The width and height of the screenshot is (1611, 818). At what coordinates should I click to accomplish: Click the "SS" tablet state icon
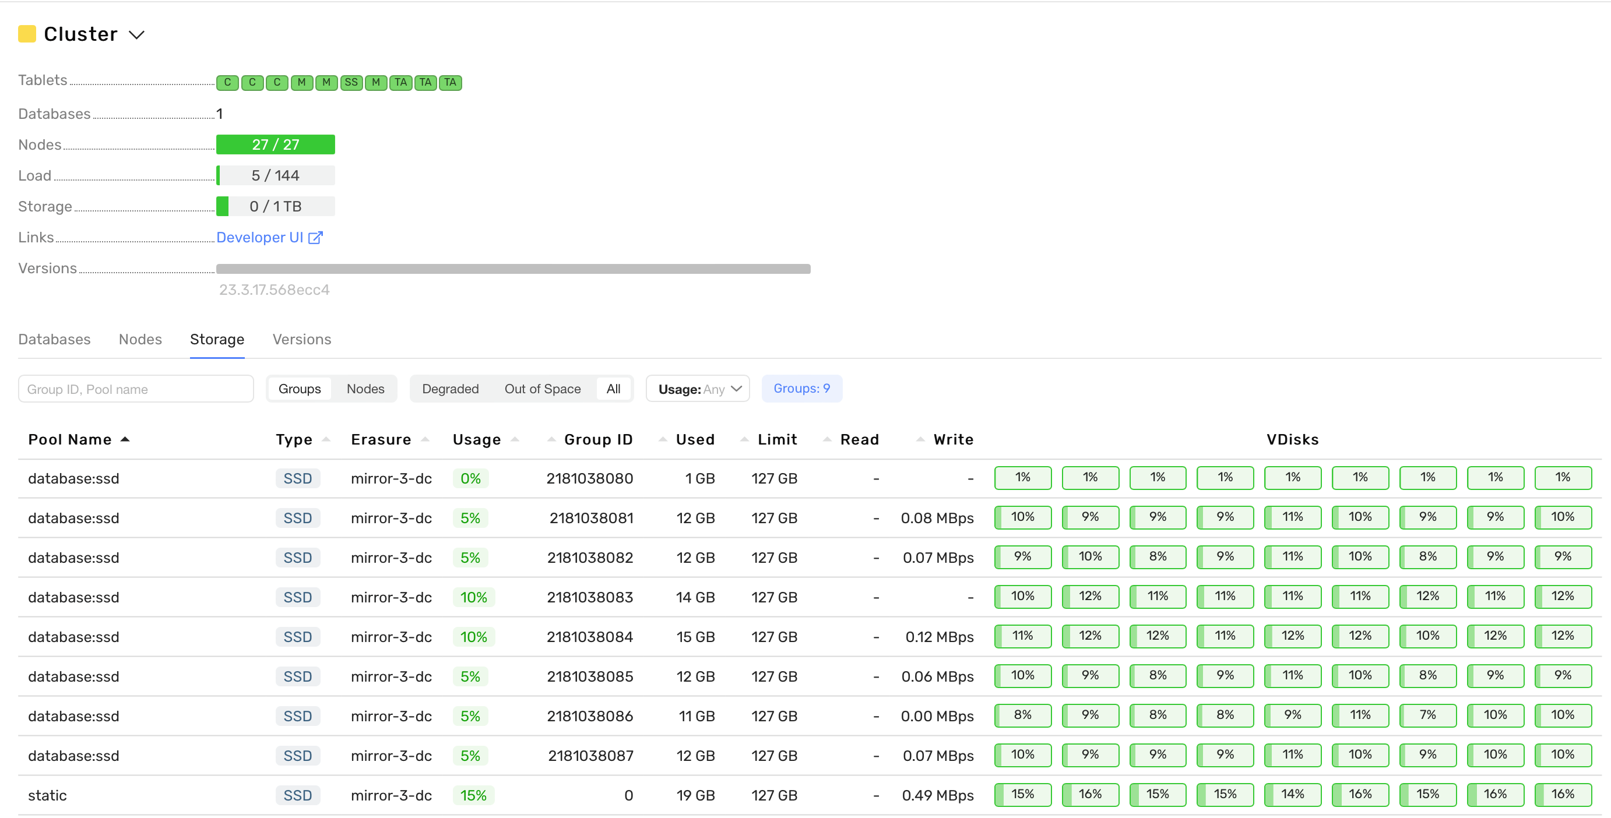[x=351, y=82]
